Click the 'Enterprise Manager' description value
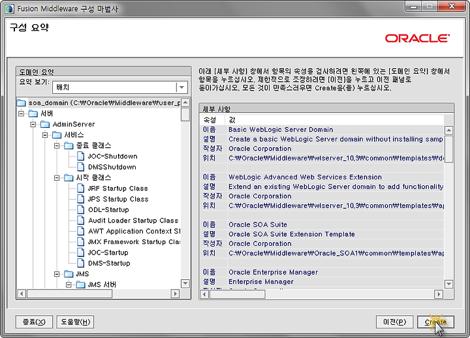 (260, 282)
